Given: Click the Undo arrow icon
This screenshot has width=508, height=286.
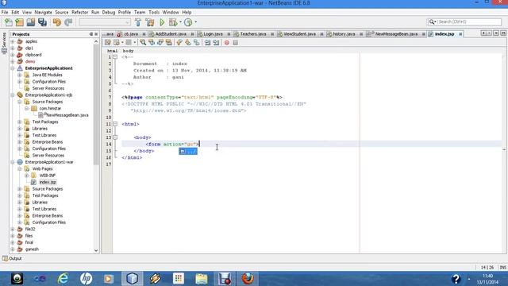Looking at the screenshot, I should click(57, 22).
